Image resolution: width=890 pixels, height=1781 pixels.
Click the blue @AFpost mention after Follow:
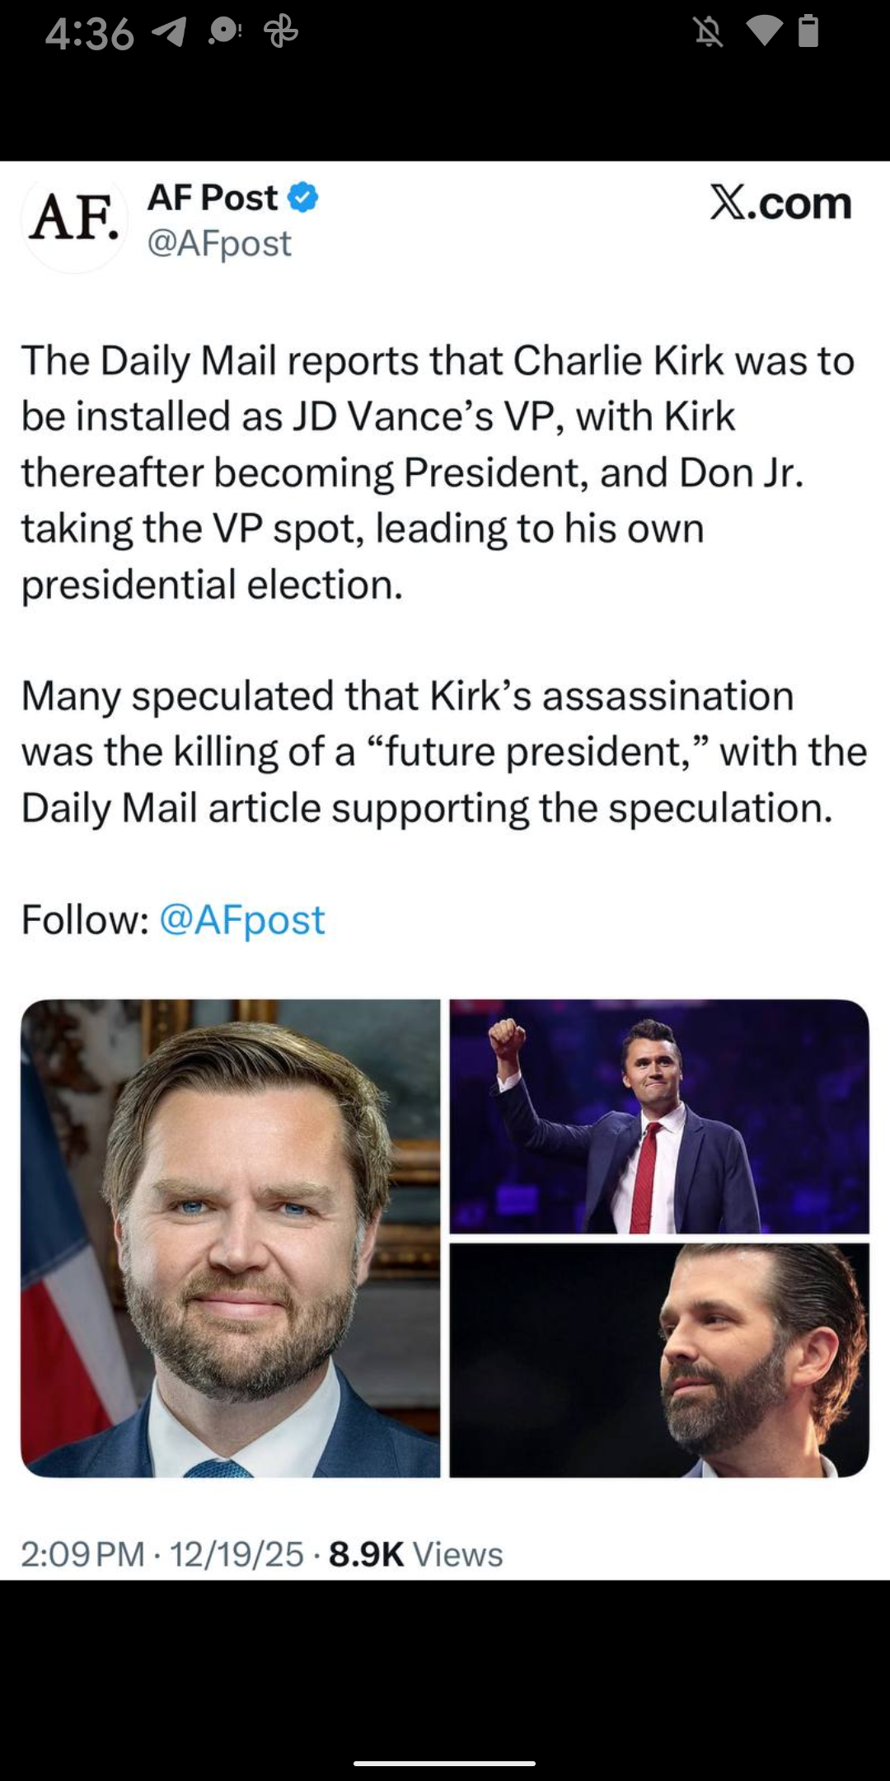[242, 919]
